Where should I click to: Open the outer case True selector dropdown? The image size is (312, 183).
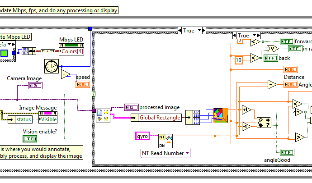tap(199, 31)
